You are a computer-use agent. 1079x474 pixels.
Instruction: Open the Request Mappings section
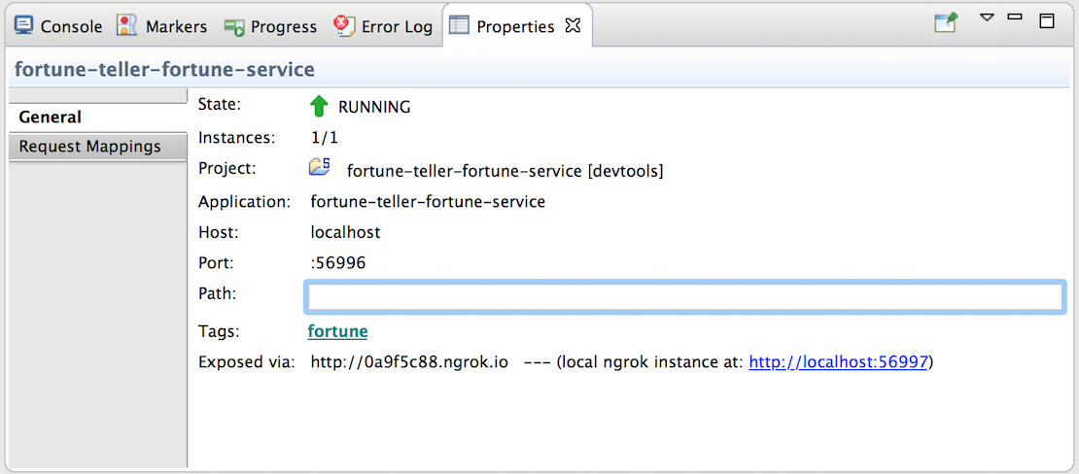click(x=98, y=147)
